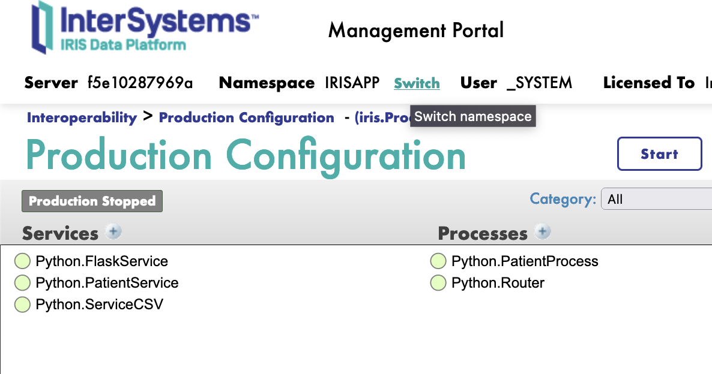712x374 pixels.
Task: Select the Python.PatientProcess process entry
Action: (524, 261)
